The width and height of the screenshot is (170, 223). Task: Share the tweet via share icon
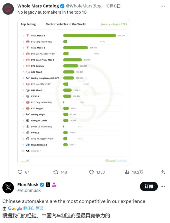point(163,172)
